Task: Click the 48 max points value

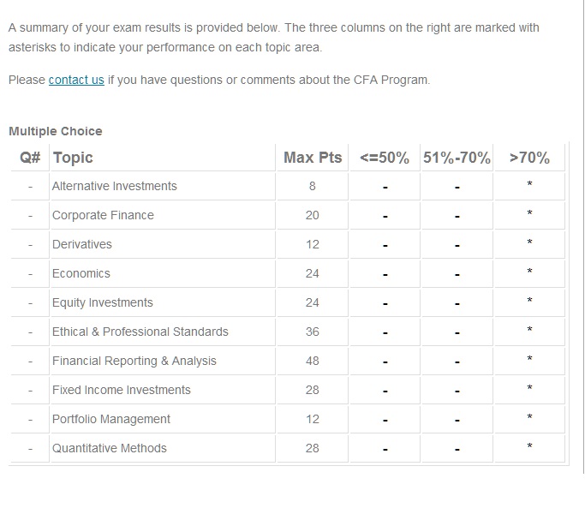Action: tap(313, 361)
